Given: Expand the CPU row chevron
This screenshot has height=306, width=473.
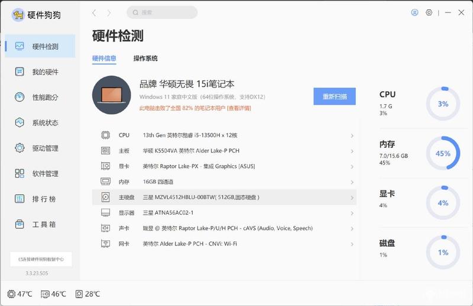Looking at the screenshot, I should 352,136.
